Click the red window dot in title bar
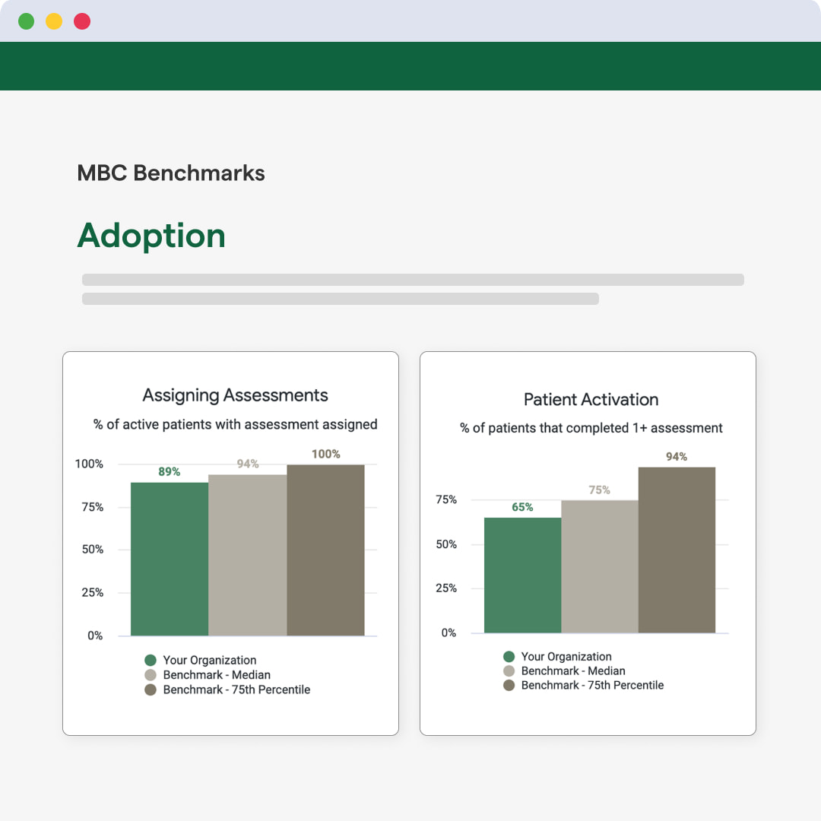 click(x=82, y=21)
